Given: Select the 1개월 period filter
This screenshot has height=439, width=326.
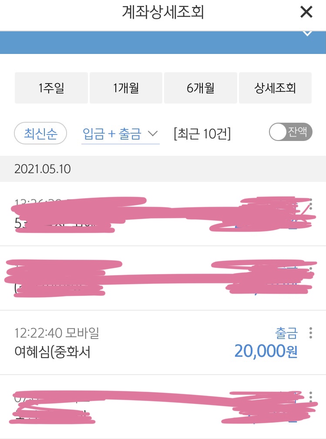Looking at the screenshot, I should (x=126, y=88).
